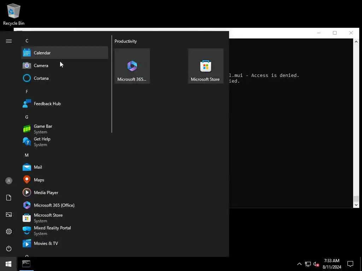The width and height of the screenshot is (362, 271).
Task: Open the Get Help icon
Action: 27,141
